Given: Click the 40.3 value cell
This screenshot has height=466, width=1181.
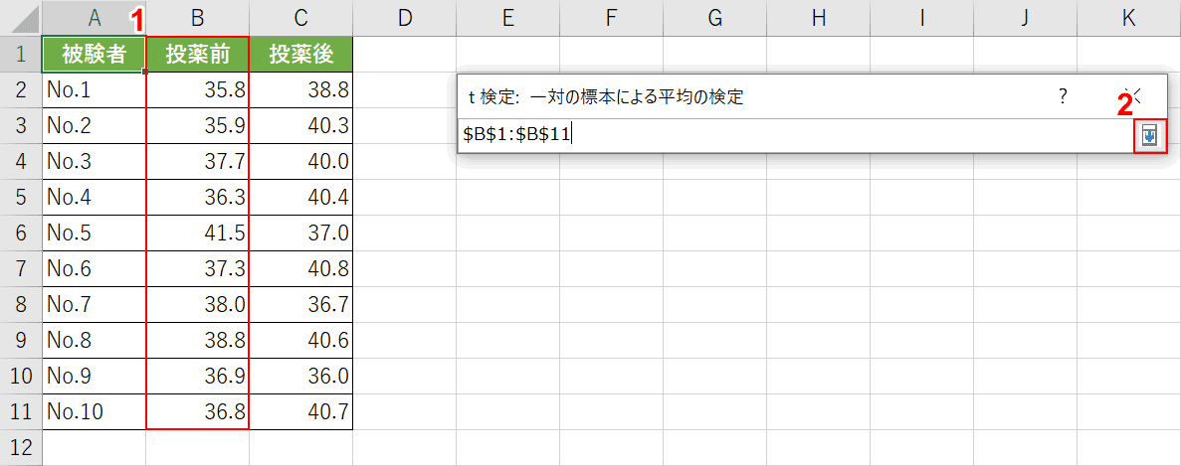Looking at the screenshot, I should pos(300,125).
